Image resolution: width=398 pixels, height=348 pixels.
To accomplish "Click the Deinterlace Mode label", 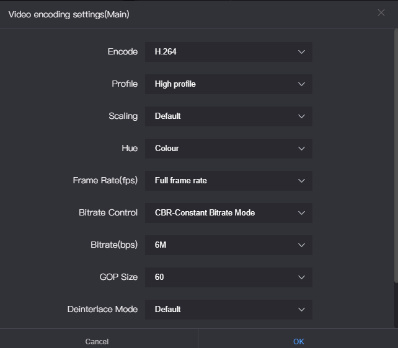I will pyautogui.click(x=102, y=309).
